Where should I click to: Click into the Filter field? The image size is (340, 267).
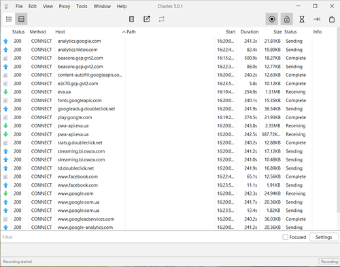[141, 237]
